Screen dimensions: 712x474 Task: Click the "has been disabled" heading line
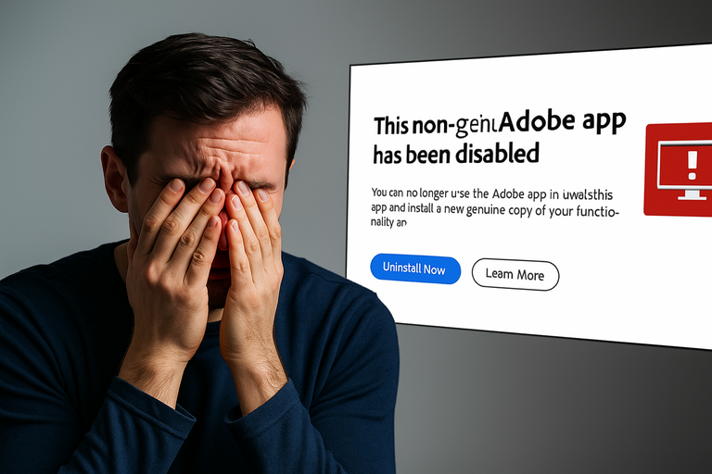click(456, 154)
